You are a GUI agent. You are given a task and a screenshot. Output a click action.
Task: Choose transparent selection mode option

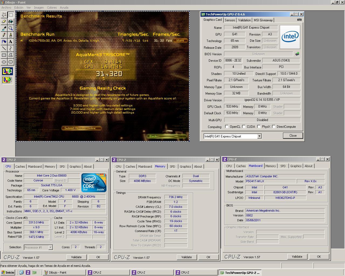tap(7, 80)
